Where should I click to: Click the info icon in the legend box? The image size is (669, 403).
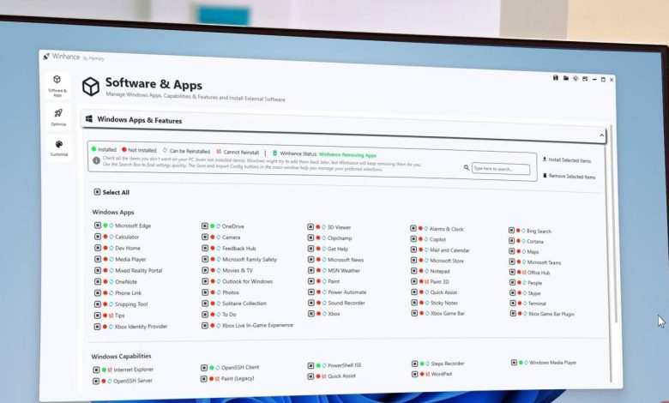click(x=96, y=159)
